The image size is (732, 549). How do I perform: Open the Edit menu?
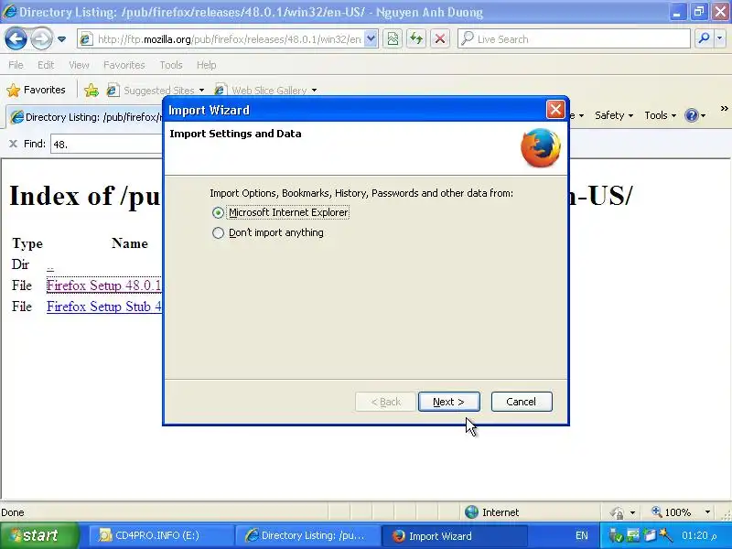[46, 65]
